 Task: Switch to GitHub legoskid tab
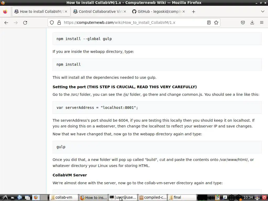(x=159, y=12)
